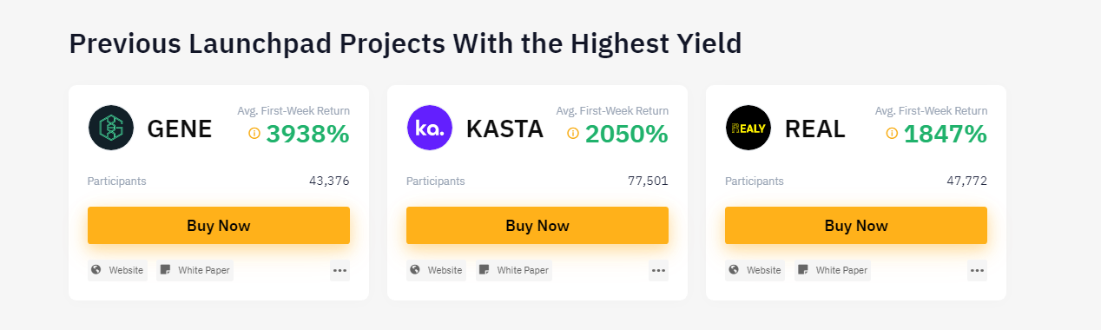The height and width of the screenshot is (330, 1101).
Task: Click the KASTA 2050% return value
Action: [x=626, y=134]
